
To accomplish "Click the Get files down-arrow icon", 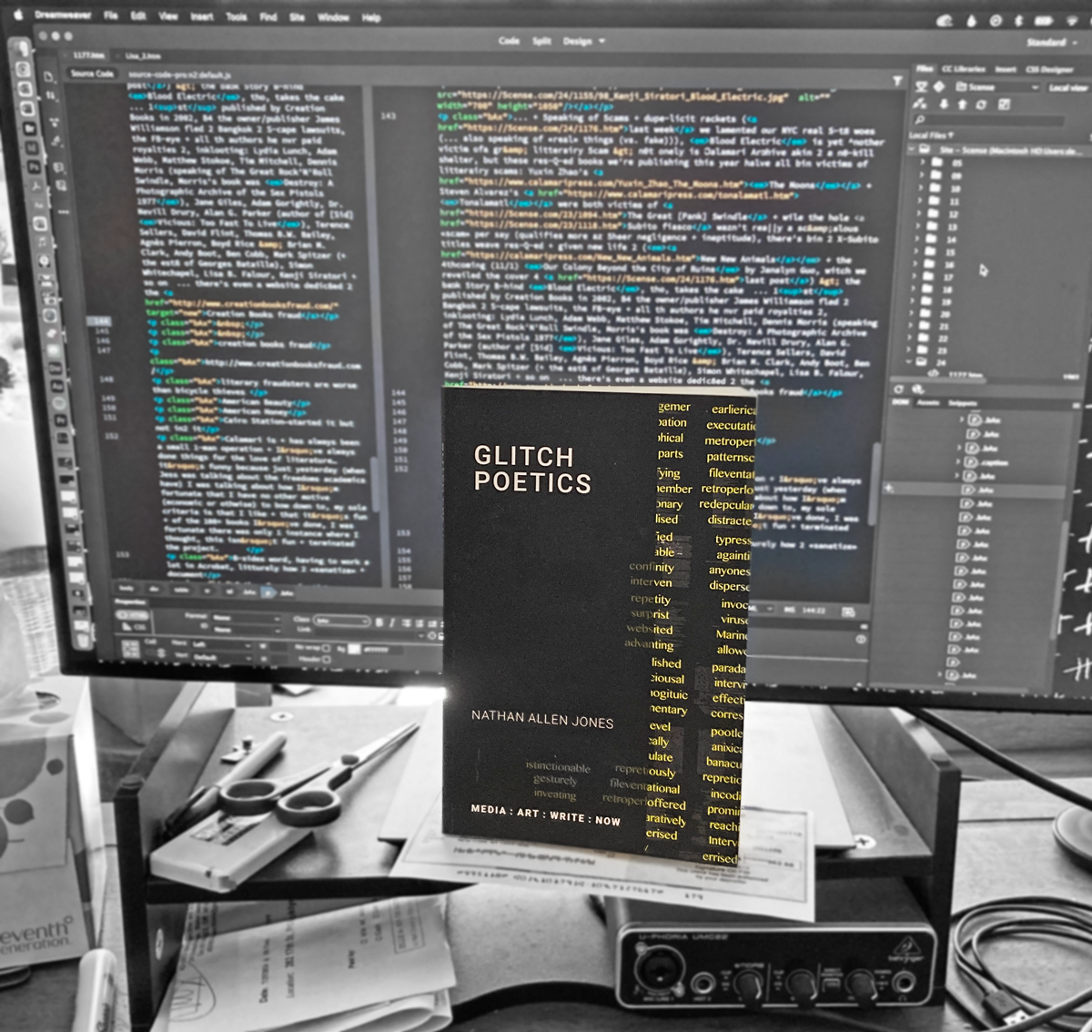I will (x=944, y=104).
